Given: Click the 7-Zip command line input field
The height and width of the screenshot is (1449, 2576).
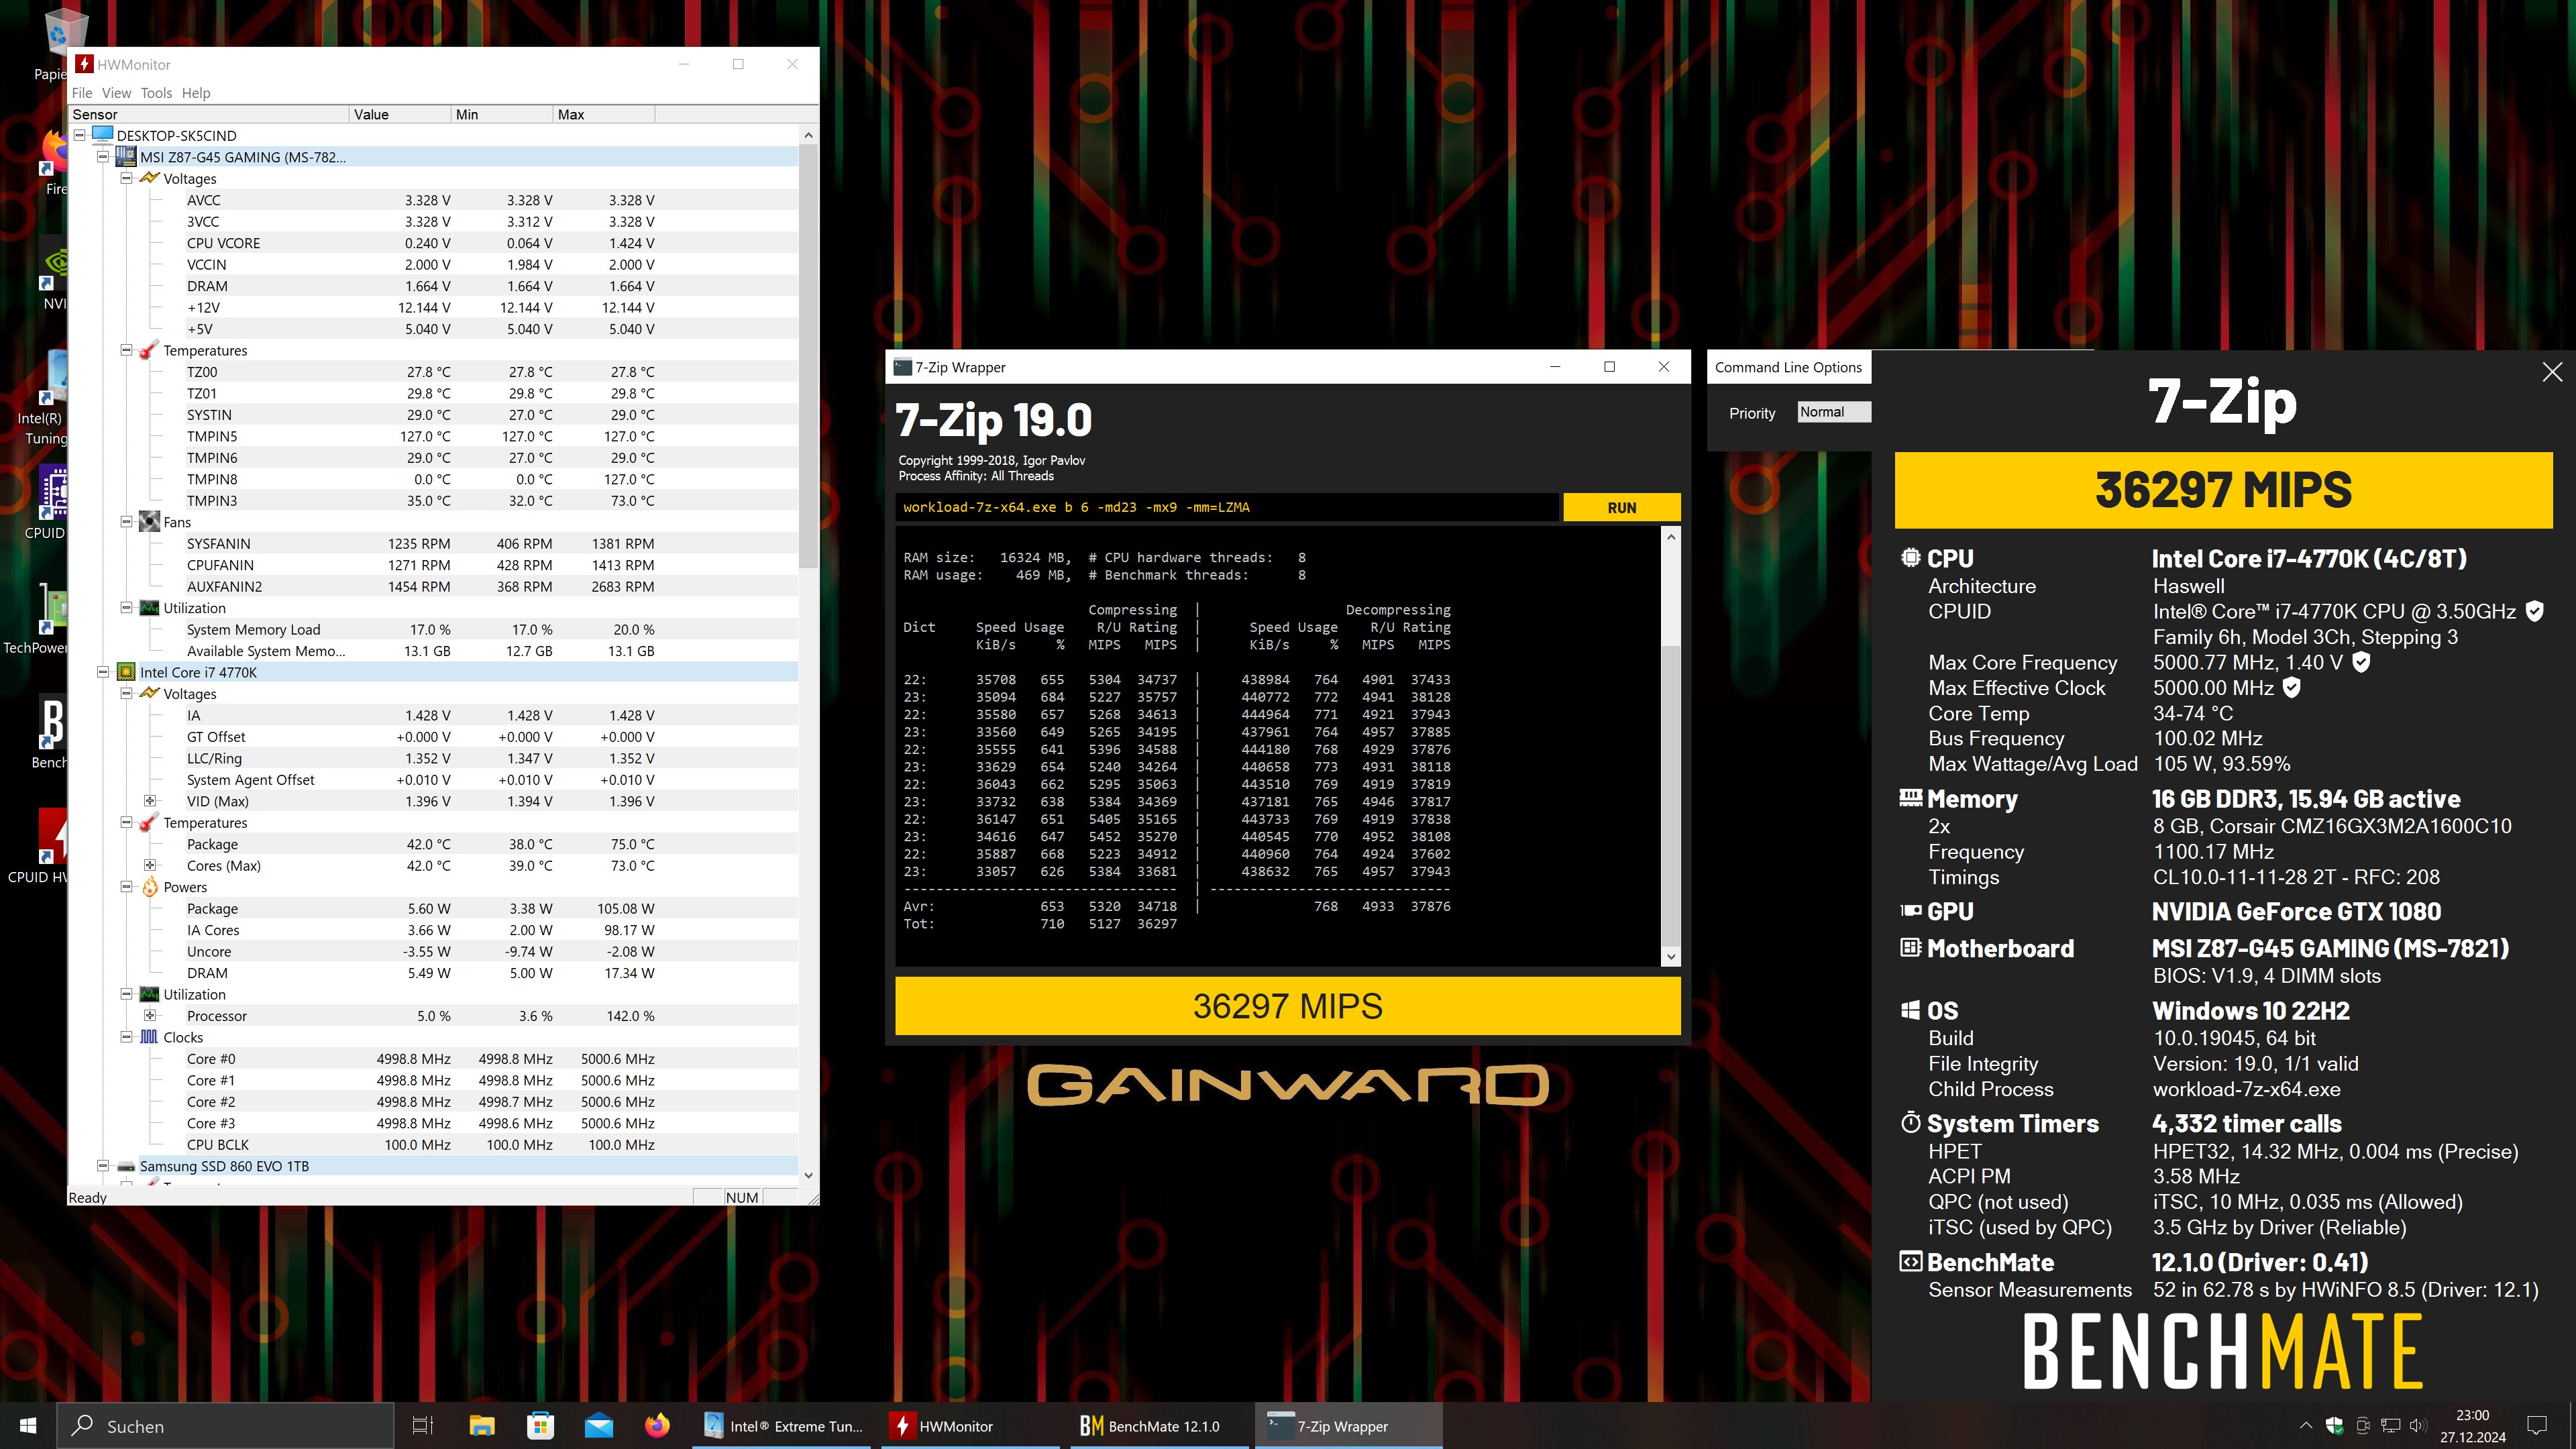Looking at the screenshot, I should pos(1226,507).
